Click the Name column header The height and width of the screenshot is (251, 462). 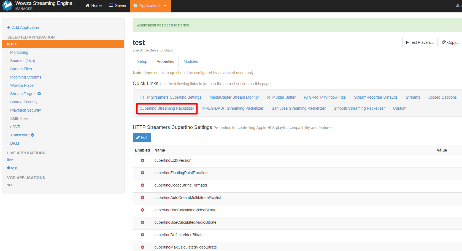160,150
